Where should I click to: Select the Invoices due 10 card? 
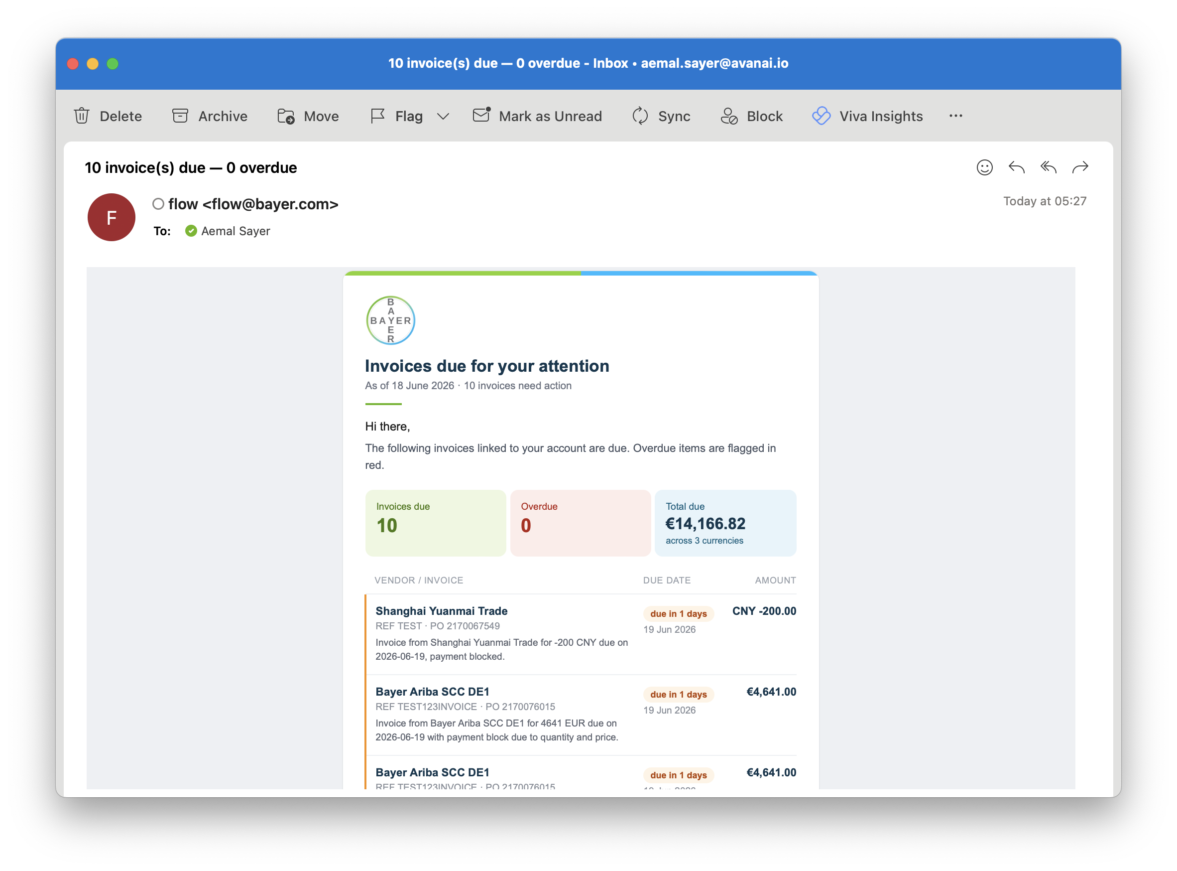click(x=436, y=523)
